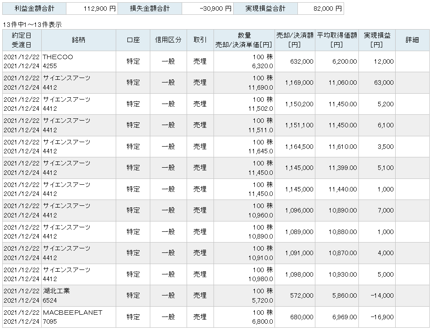Click the 1,096,000 sale amount cell
The image size is (432, 330).
point(295,210)
